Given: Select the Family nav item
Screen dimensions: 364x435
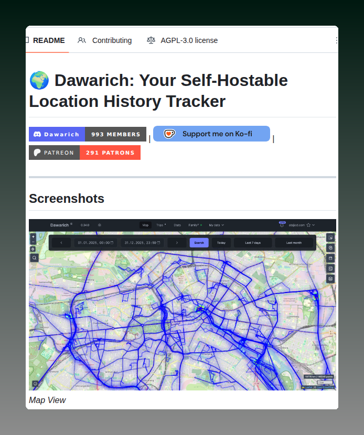Looking at the screenshot, I should (195, 225).
